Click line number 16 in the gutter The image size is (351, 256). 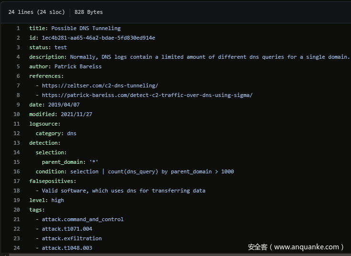tap(17, 171)
